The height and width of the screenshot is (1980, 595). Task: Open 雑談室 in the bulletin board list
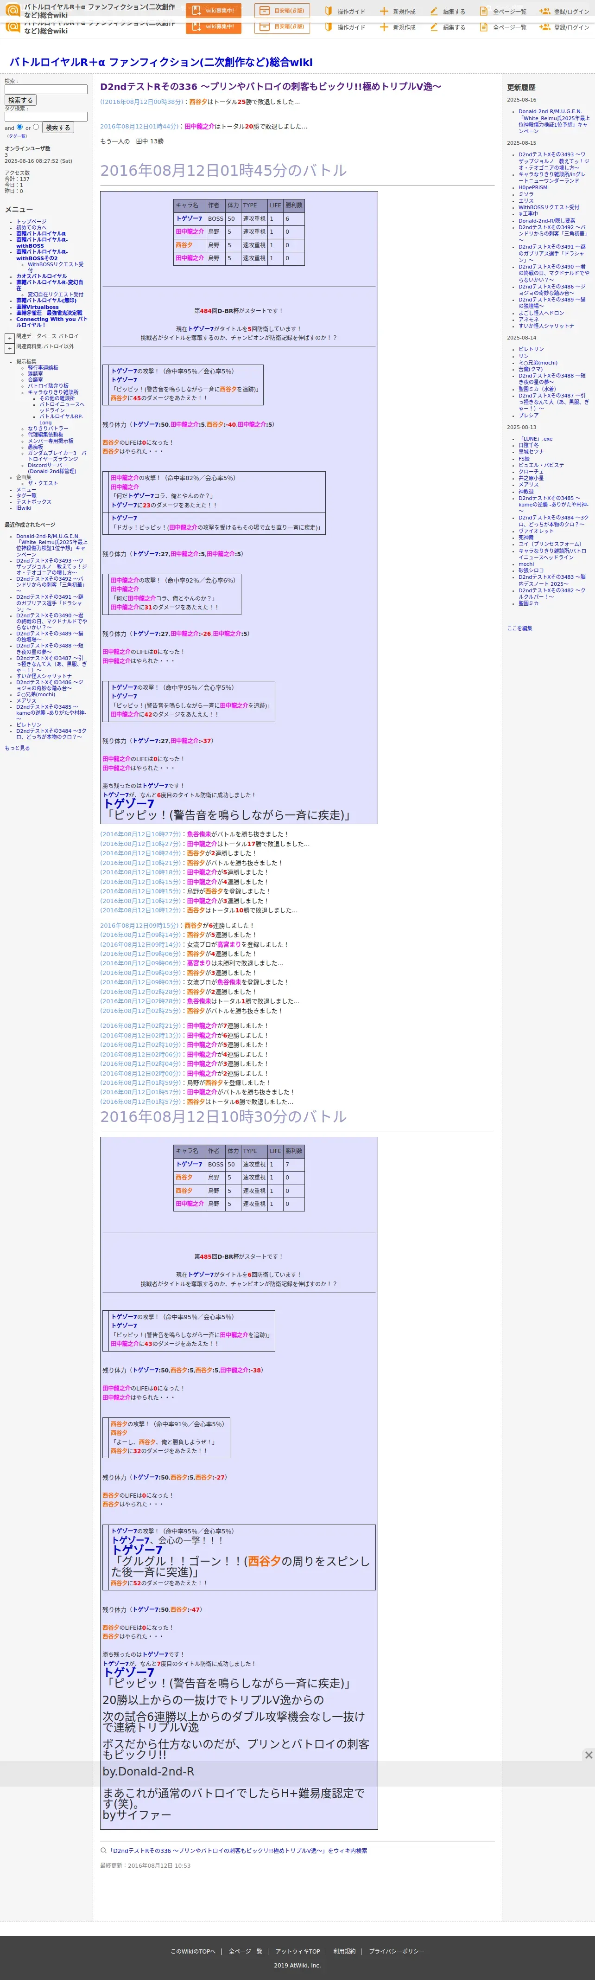point(35,373)
